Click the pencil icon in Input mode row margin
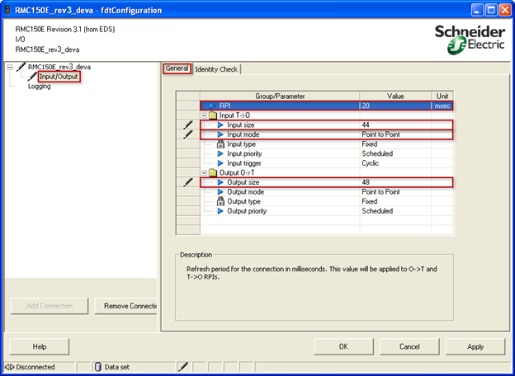The image size is (515, 376). [188, 134]
